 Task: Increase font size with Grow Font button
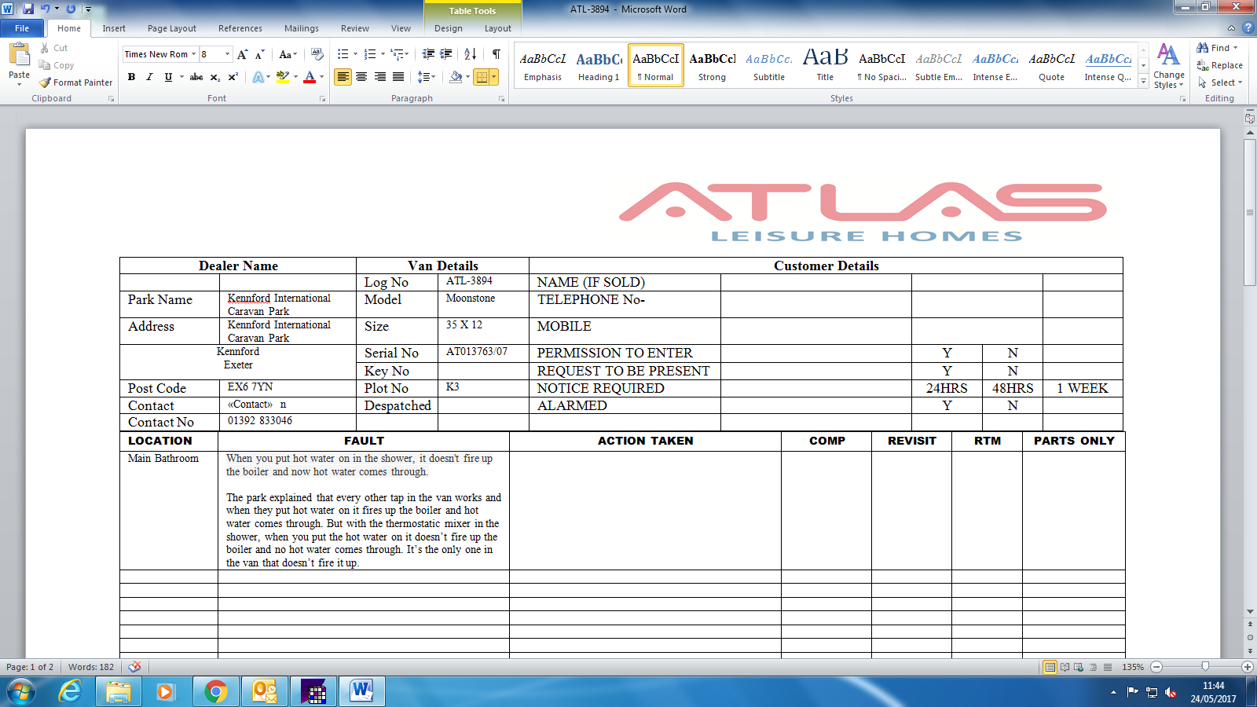pyautogui.click(x=242, y=54)
